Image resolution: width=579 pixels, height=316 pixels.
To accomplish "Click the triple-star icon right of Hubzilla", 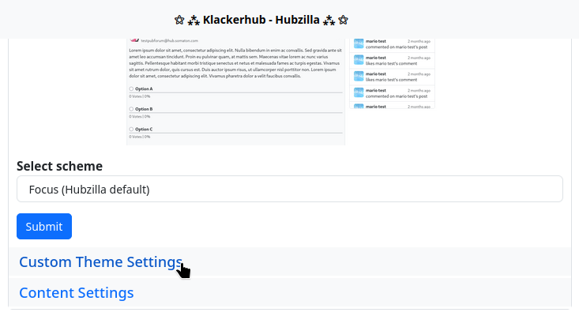I will [x=329, y=19].
